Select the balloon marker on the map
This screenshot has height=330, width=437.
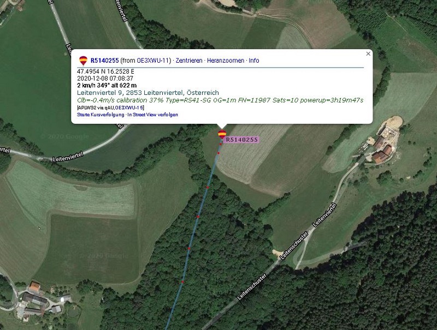click(x=222, y=134)
